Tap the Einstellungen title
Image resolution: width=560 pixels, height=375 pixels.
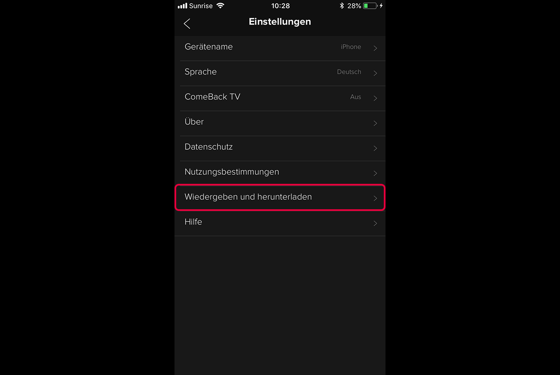(x=280, y=22)
